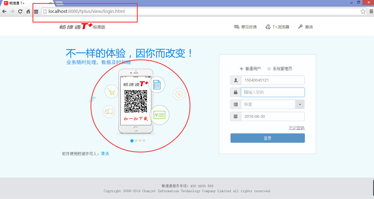This screenshot has height=199, width=374.
Task: Click the shopping cart bubble icon
Action: (112, 91)
